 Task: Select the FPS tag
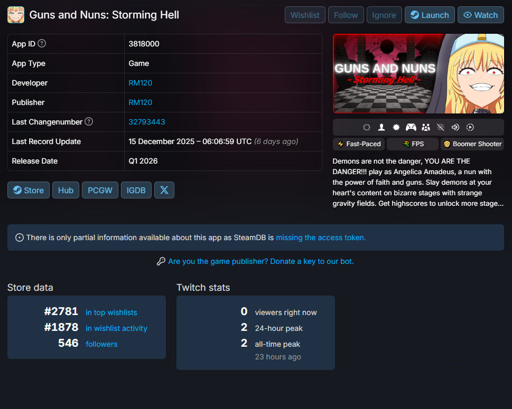(413, 144)
